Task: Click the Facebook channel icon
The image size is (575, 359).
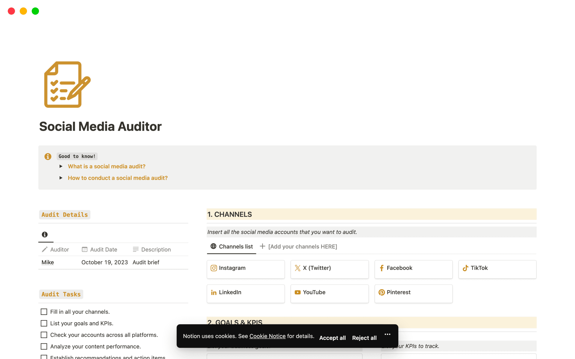Action: pos(382,268)
